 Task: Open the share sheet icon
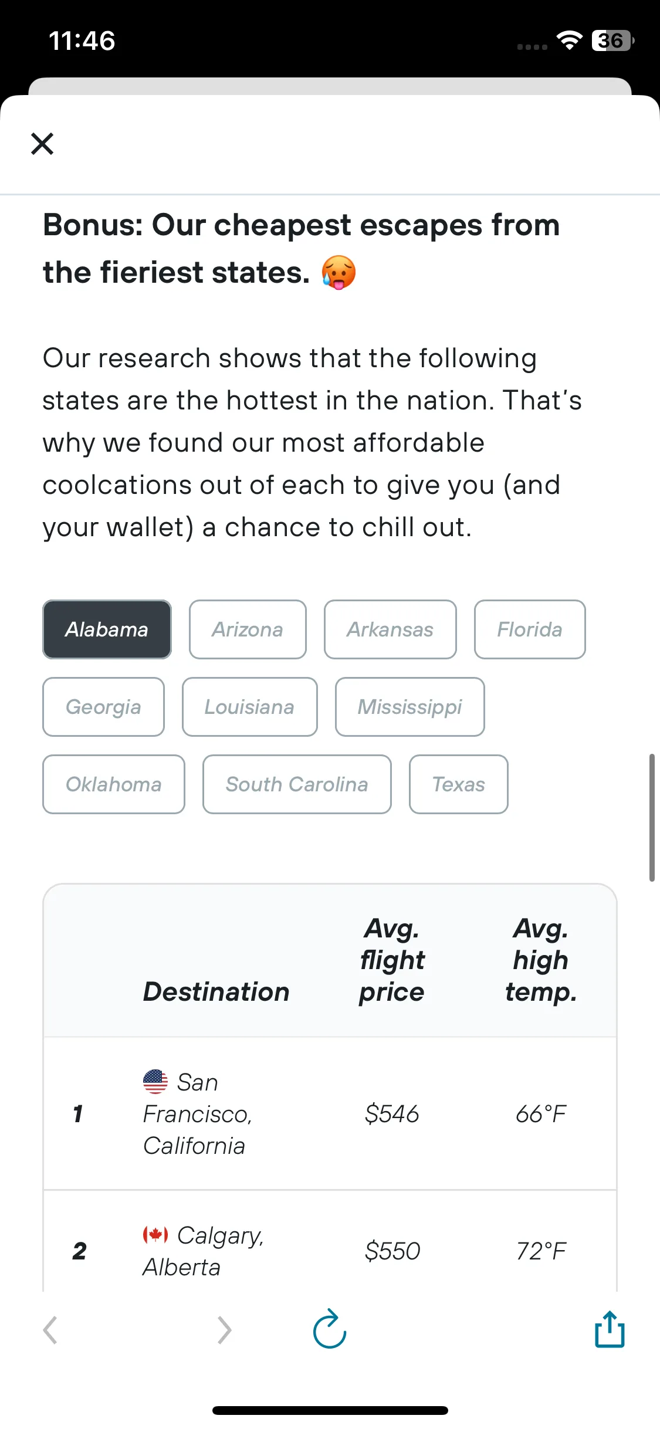[610, 1329]
